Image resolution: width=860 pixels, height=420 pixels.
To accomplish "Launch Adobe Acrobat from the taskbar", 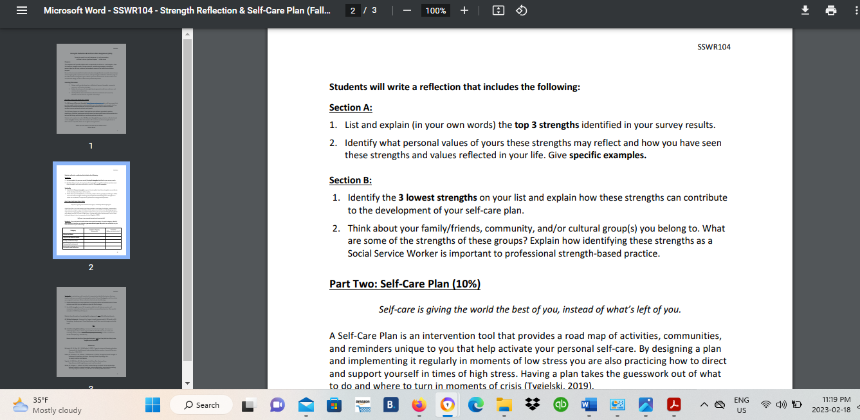I will tap(673, 405).
